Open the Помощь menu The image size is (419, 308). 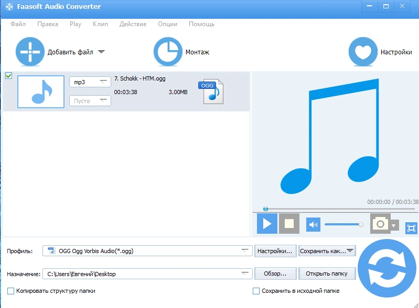pos(202,24)
